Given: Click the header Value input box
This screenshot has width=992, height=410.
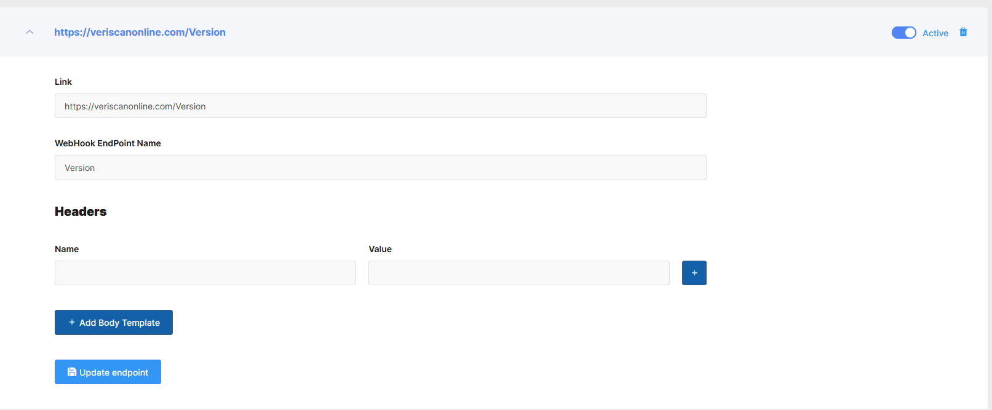Looking at the screenshot, I should coord(518,273).
